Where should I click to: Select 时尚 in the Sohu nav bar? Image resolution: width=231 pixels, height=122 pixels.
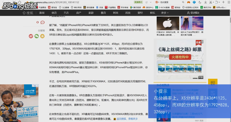tap(116, 13)
